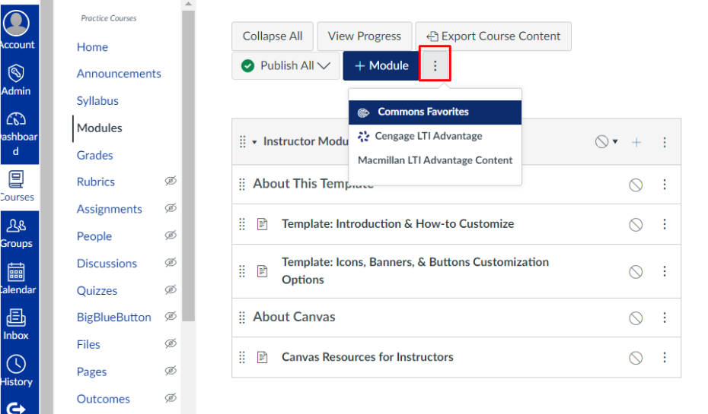This screenshot has width=708, height=414.
Task: Open kebab menu for Template: Introduction row
Action: coord(664,224)
